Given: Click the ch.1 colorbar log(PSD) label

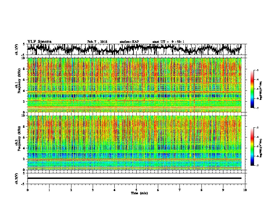Looking at the screenshot, I should 261,91.
